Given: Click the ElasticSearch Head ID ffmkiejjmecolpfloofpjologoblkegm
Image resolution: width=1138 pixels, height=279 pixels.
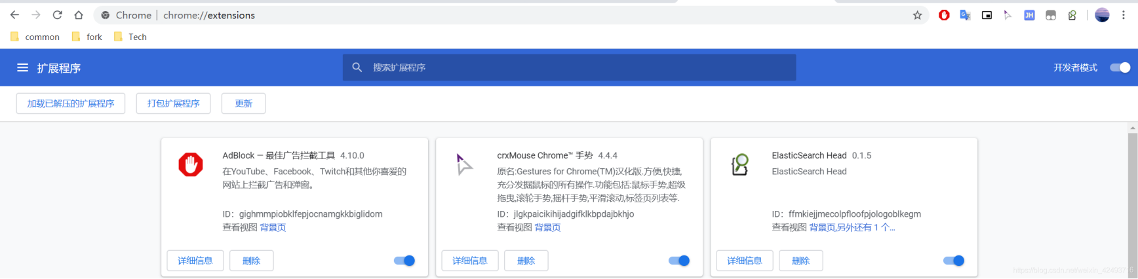Looking at the screenshot, I should (x=855, y=214).
